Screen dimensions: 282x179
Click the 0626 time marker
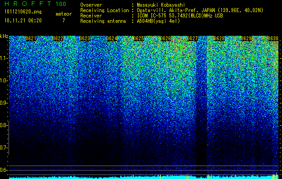coord(165,38)
